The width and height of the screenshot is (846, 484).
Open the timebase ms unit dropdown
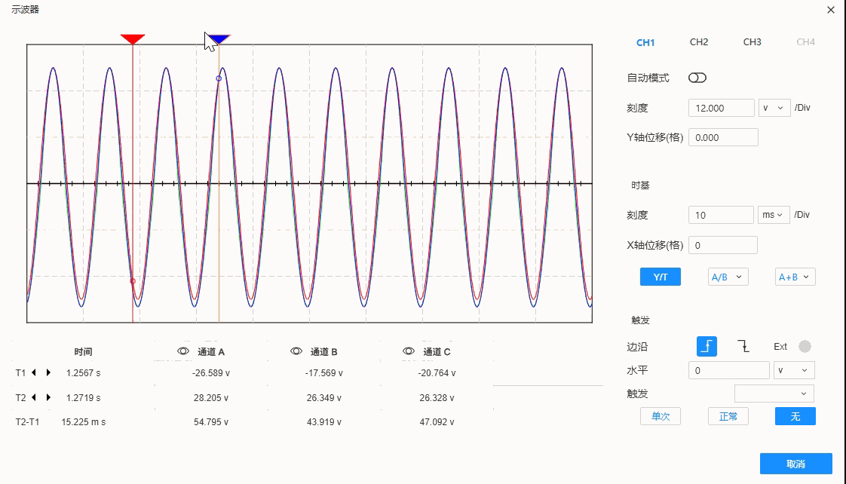tap(774, 215)
